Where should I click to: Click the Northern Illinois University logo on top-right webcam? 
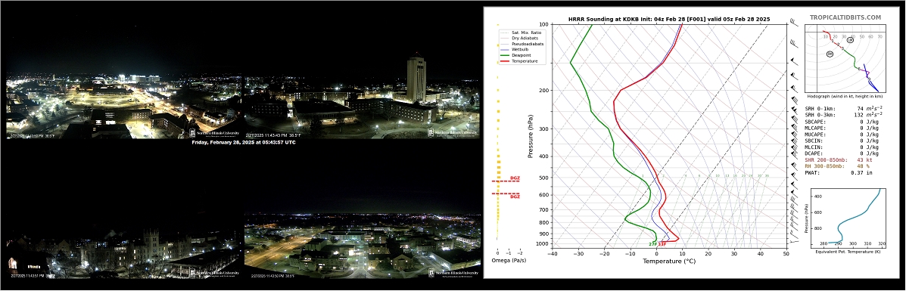click(453, 132)
